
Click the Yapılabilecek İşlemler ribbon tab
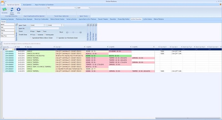coord(13,5)
